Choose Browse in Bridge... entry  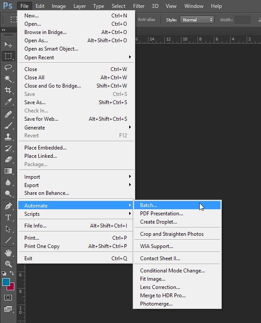(x=76, y=32)
